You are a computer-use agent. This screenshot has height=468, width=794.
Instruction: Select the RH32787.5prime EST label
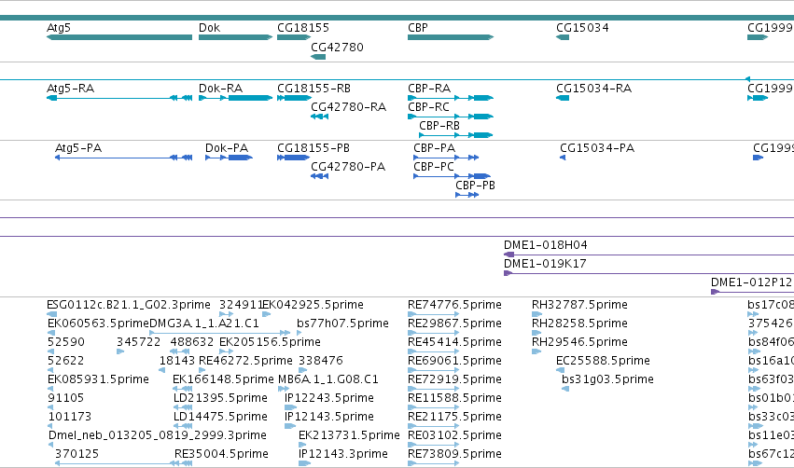579,305
